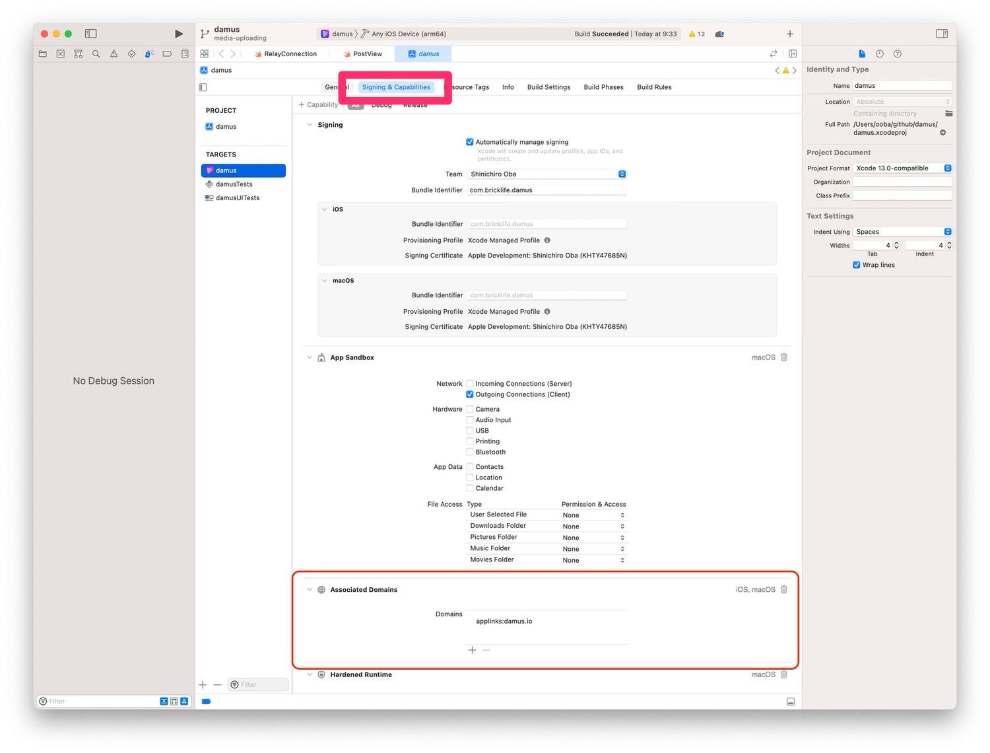Toggle Automatically manage signing checkbox
990x753 pixels.
470,142
